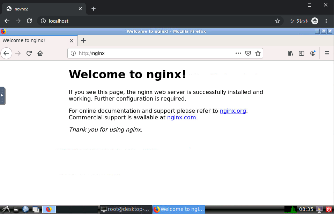Image resolution: width=334 pixels, height=214 pixels.
Task: Click the 'Thank you for using nginx.' text
Action: pos(106,129)
